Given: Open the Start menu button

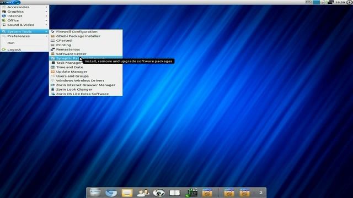Looking at the screenshot, I should pos(10,2).
